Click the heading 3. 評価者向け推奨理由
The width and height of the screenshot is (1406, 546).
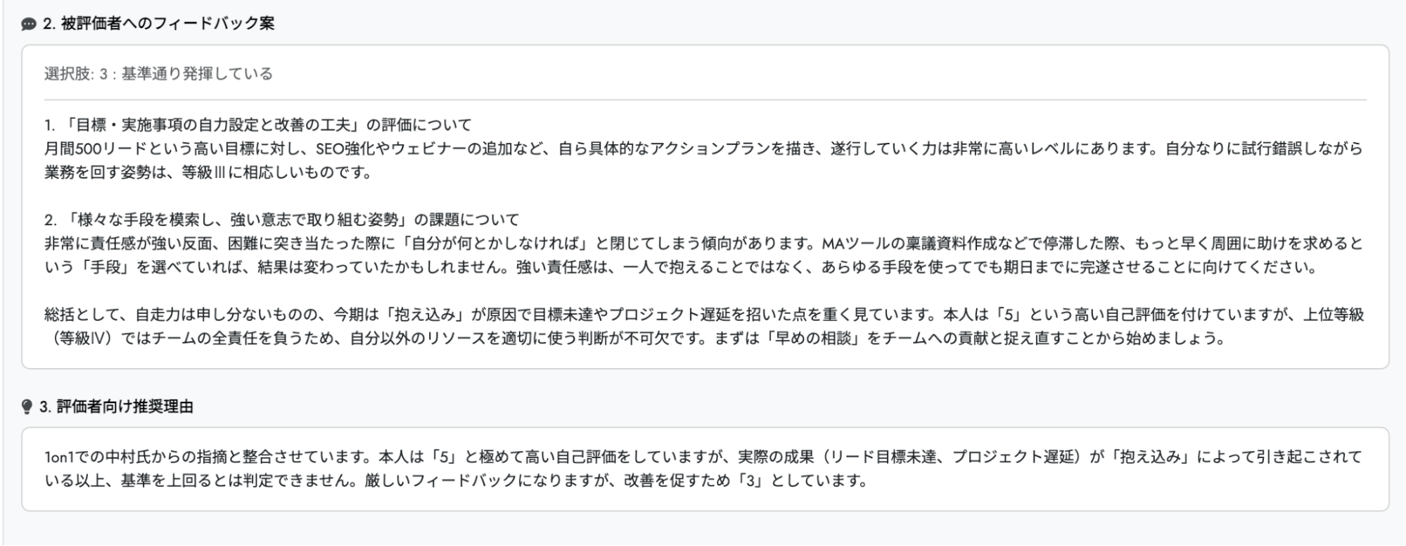116,407
